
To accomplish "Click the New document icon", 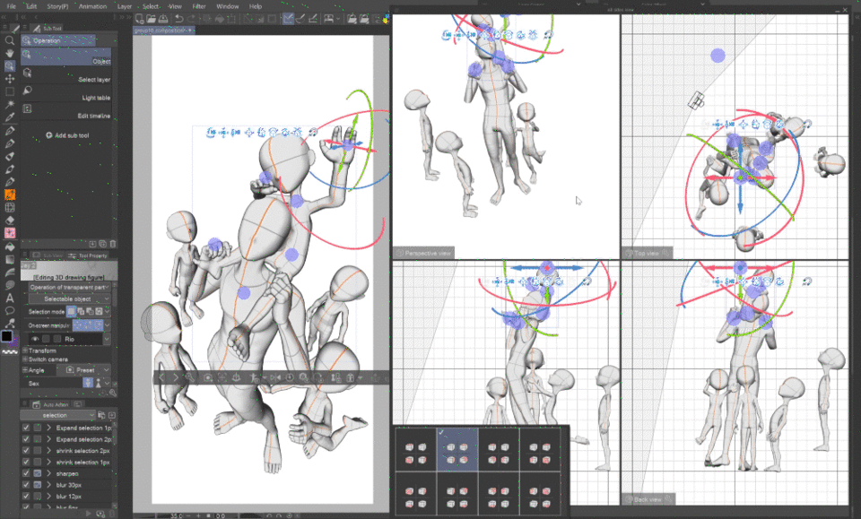I will pyautogui.click(x=140, y=19).
